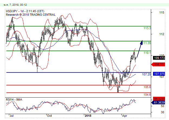
Task: Click the 113.3 resistance level label
Action: (x=147, y=28)
